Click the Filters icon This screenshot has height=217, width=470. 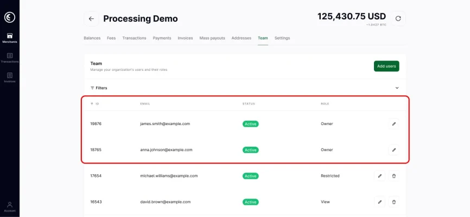92,88
